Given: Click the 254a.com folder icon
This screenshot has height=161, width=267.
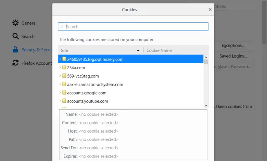Looking at the screenshot, I should click(x=64, y=67).
